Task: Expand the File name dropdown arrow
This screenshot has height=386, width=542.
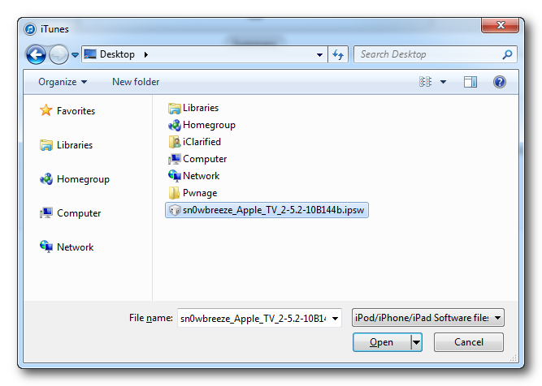Action: pos(335,318)
